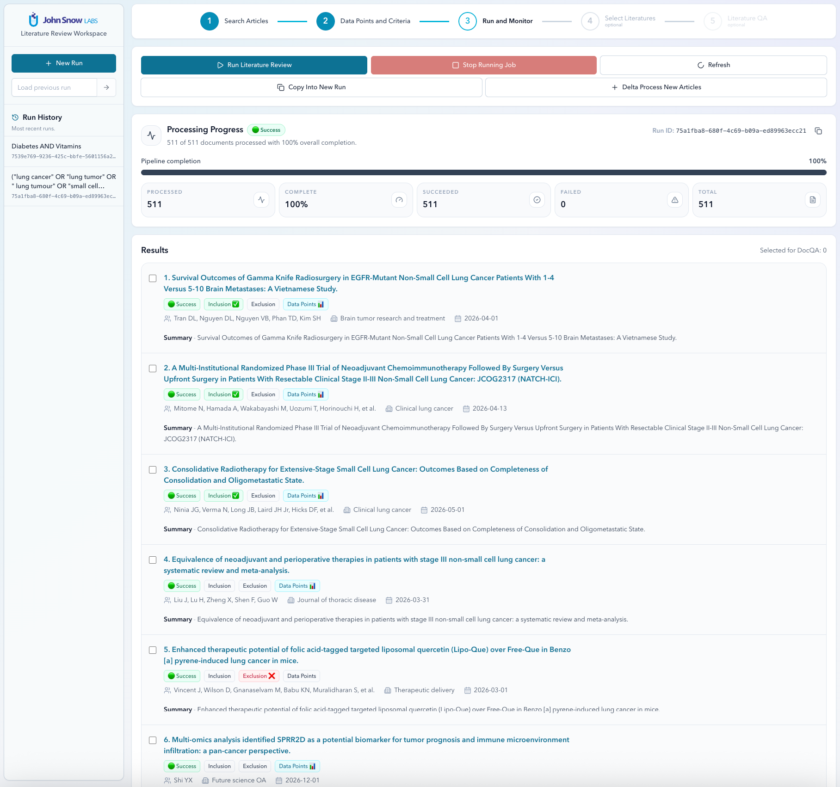Click Stop Running Job button

tap(484, 65)
